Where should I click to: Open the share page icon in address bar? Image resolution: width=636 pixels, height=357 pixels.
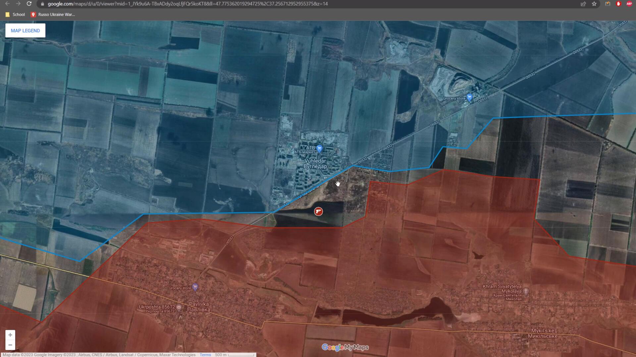pos(583,4)
